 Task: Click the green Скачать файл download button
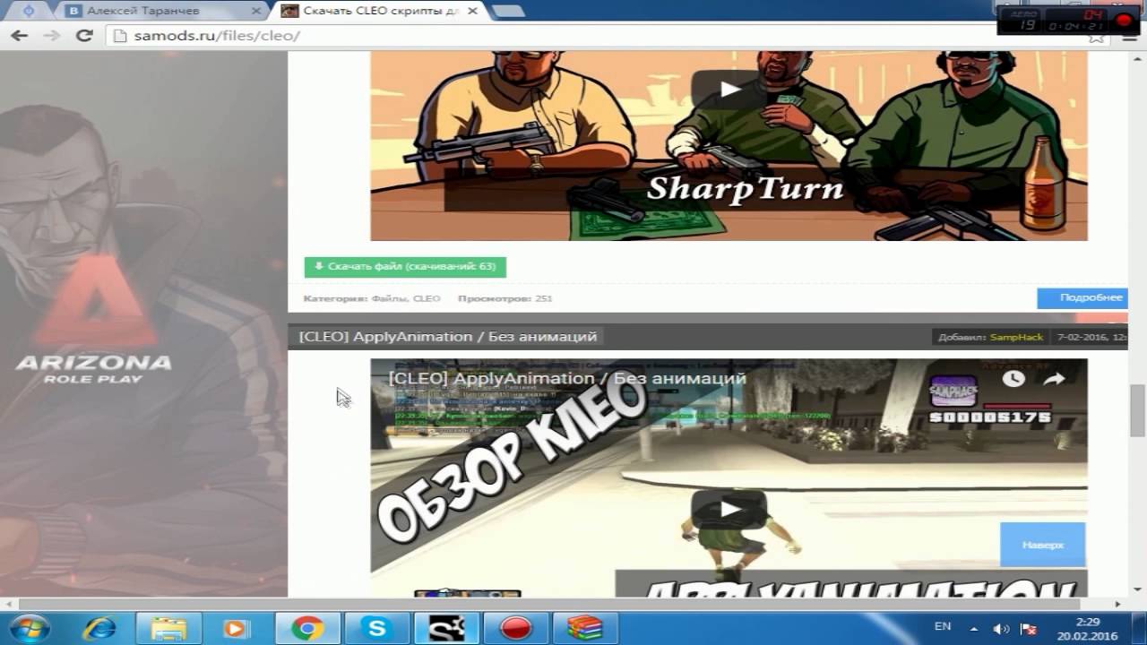405,267
